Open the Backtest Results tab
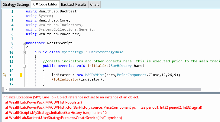Image resolution: width=220 pixels, height=122 pixels. (74, 5)
